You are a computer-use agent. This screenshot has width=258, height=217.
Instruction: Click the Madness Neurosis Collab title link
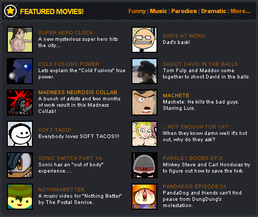tap(78, 93)
